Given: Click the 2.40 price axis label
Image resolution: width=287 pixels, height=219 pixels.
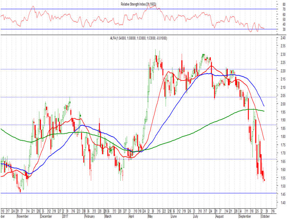Looking at the screenshot, I should point(283,38).
